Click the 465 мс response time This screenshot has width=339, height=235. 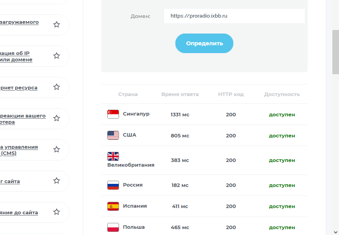click(180, 228)
